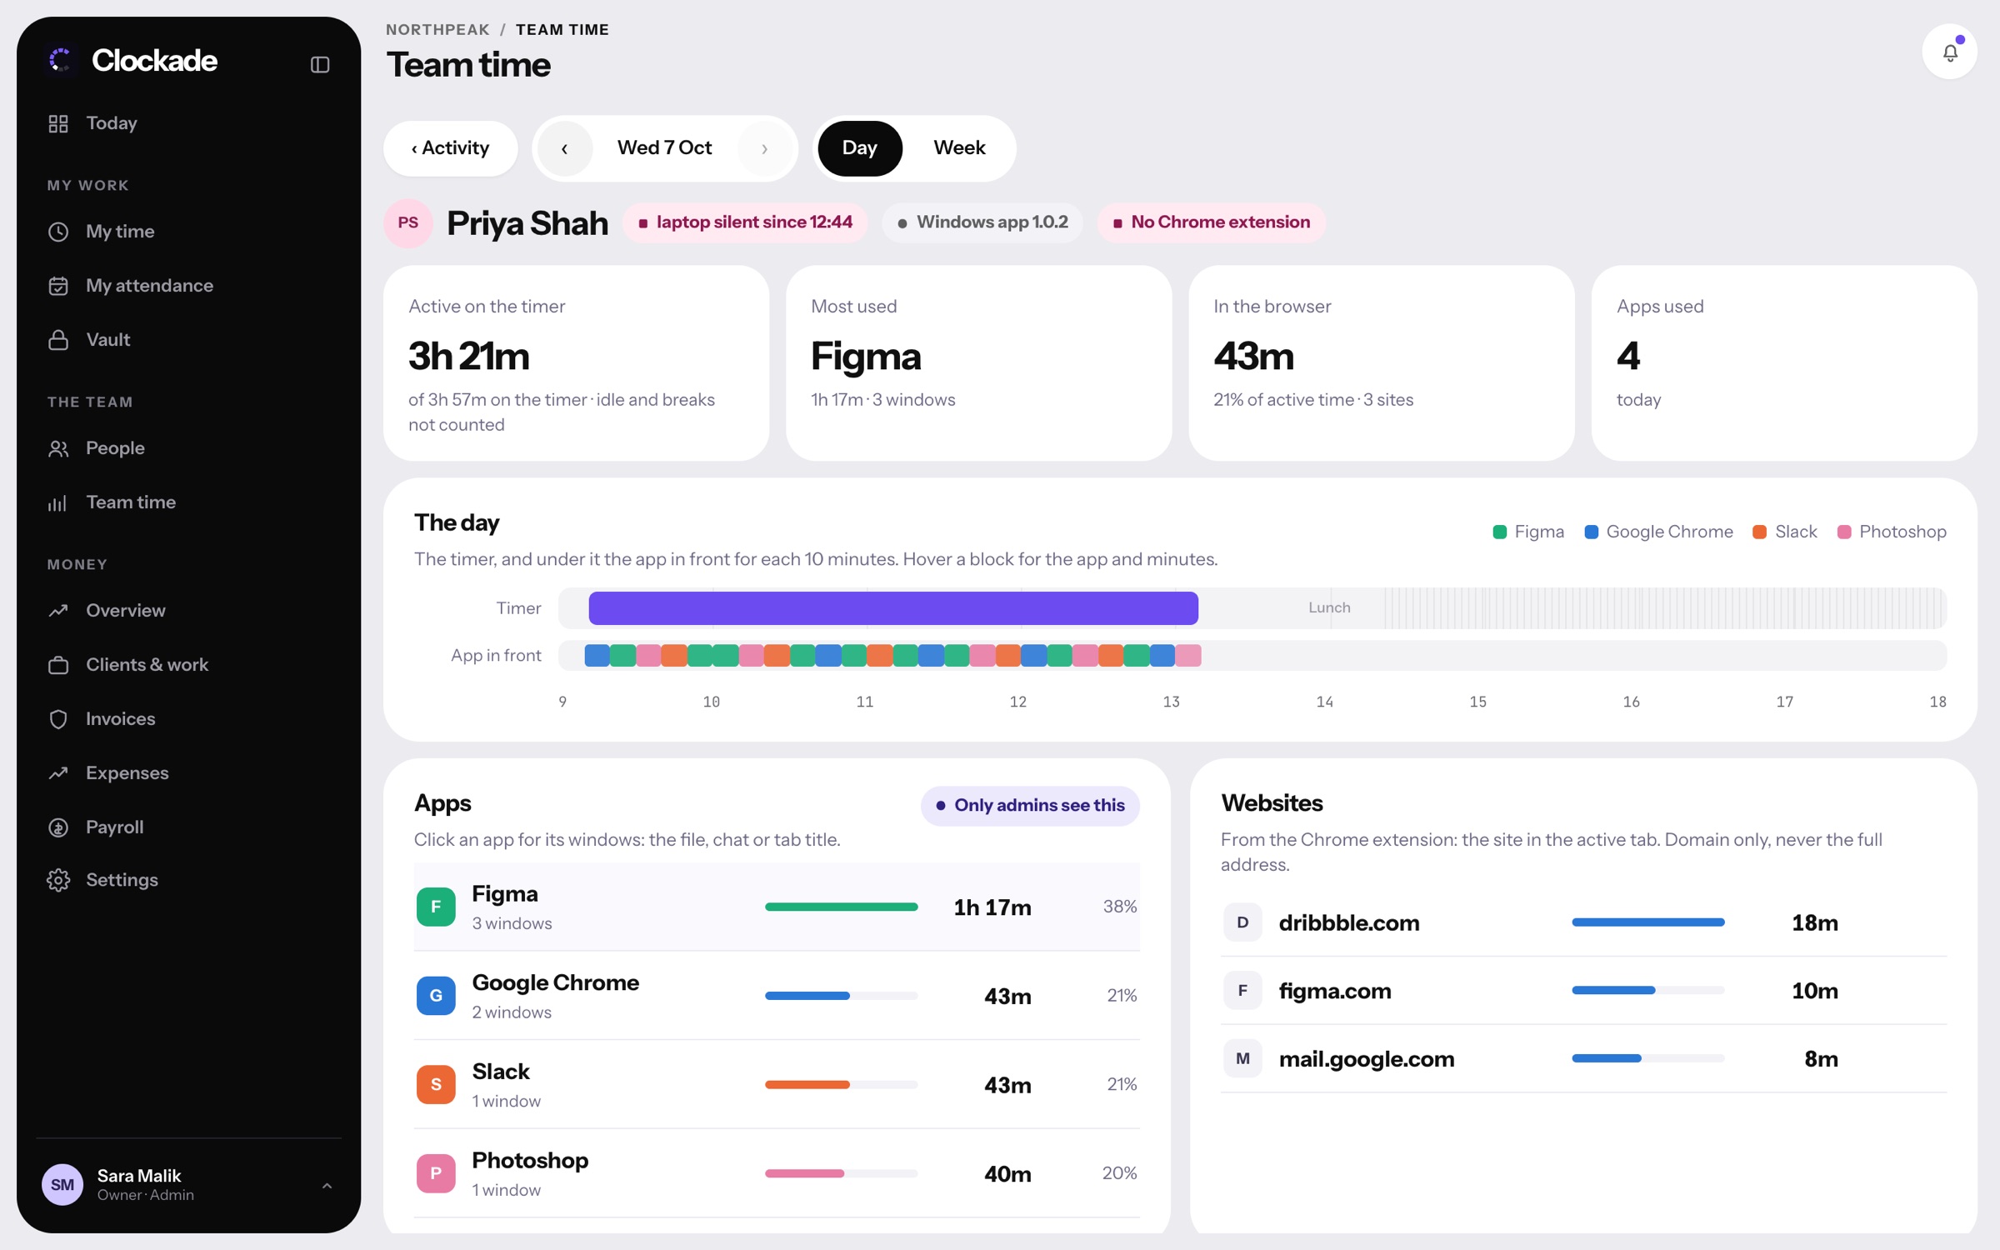Collapse the sidebar with the panel icon
Image resolution: width=2000 pixels, height=1250 pixels.
click(x=320, y=64)
